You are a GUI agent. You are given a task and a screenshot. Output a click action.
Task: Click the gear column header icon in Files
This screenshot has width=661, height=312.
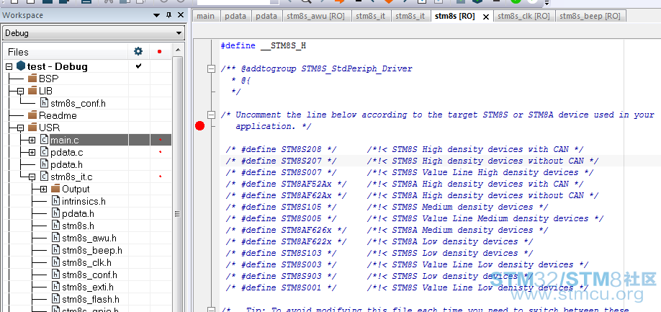point(138,51)
